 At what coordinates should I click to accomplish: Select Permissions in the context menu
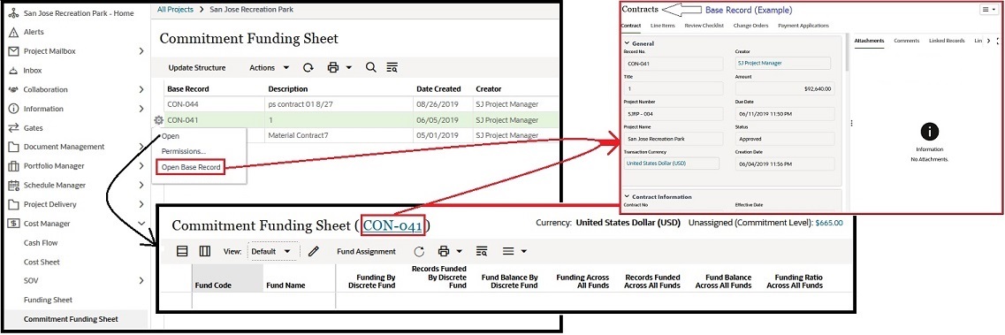tap(183, 151)
